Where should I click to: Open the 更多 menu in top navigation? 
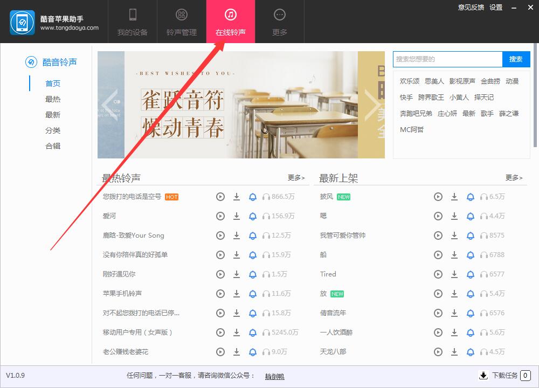(x=279, y=22)
